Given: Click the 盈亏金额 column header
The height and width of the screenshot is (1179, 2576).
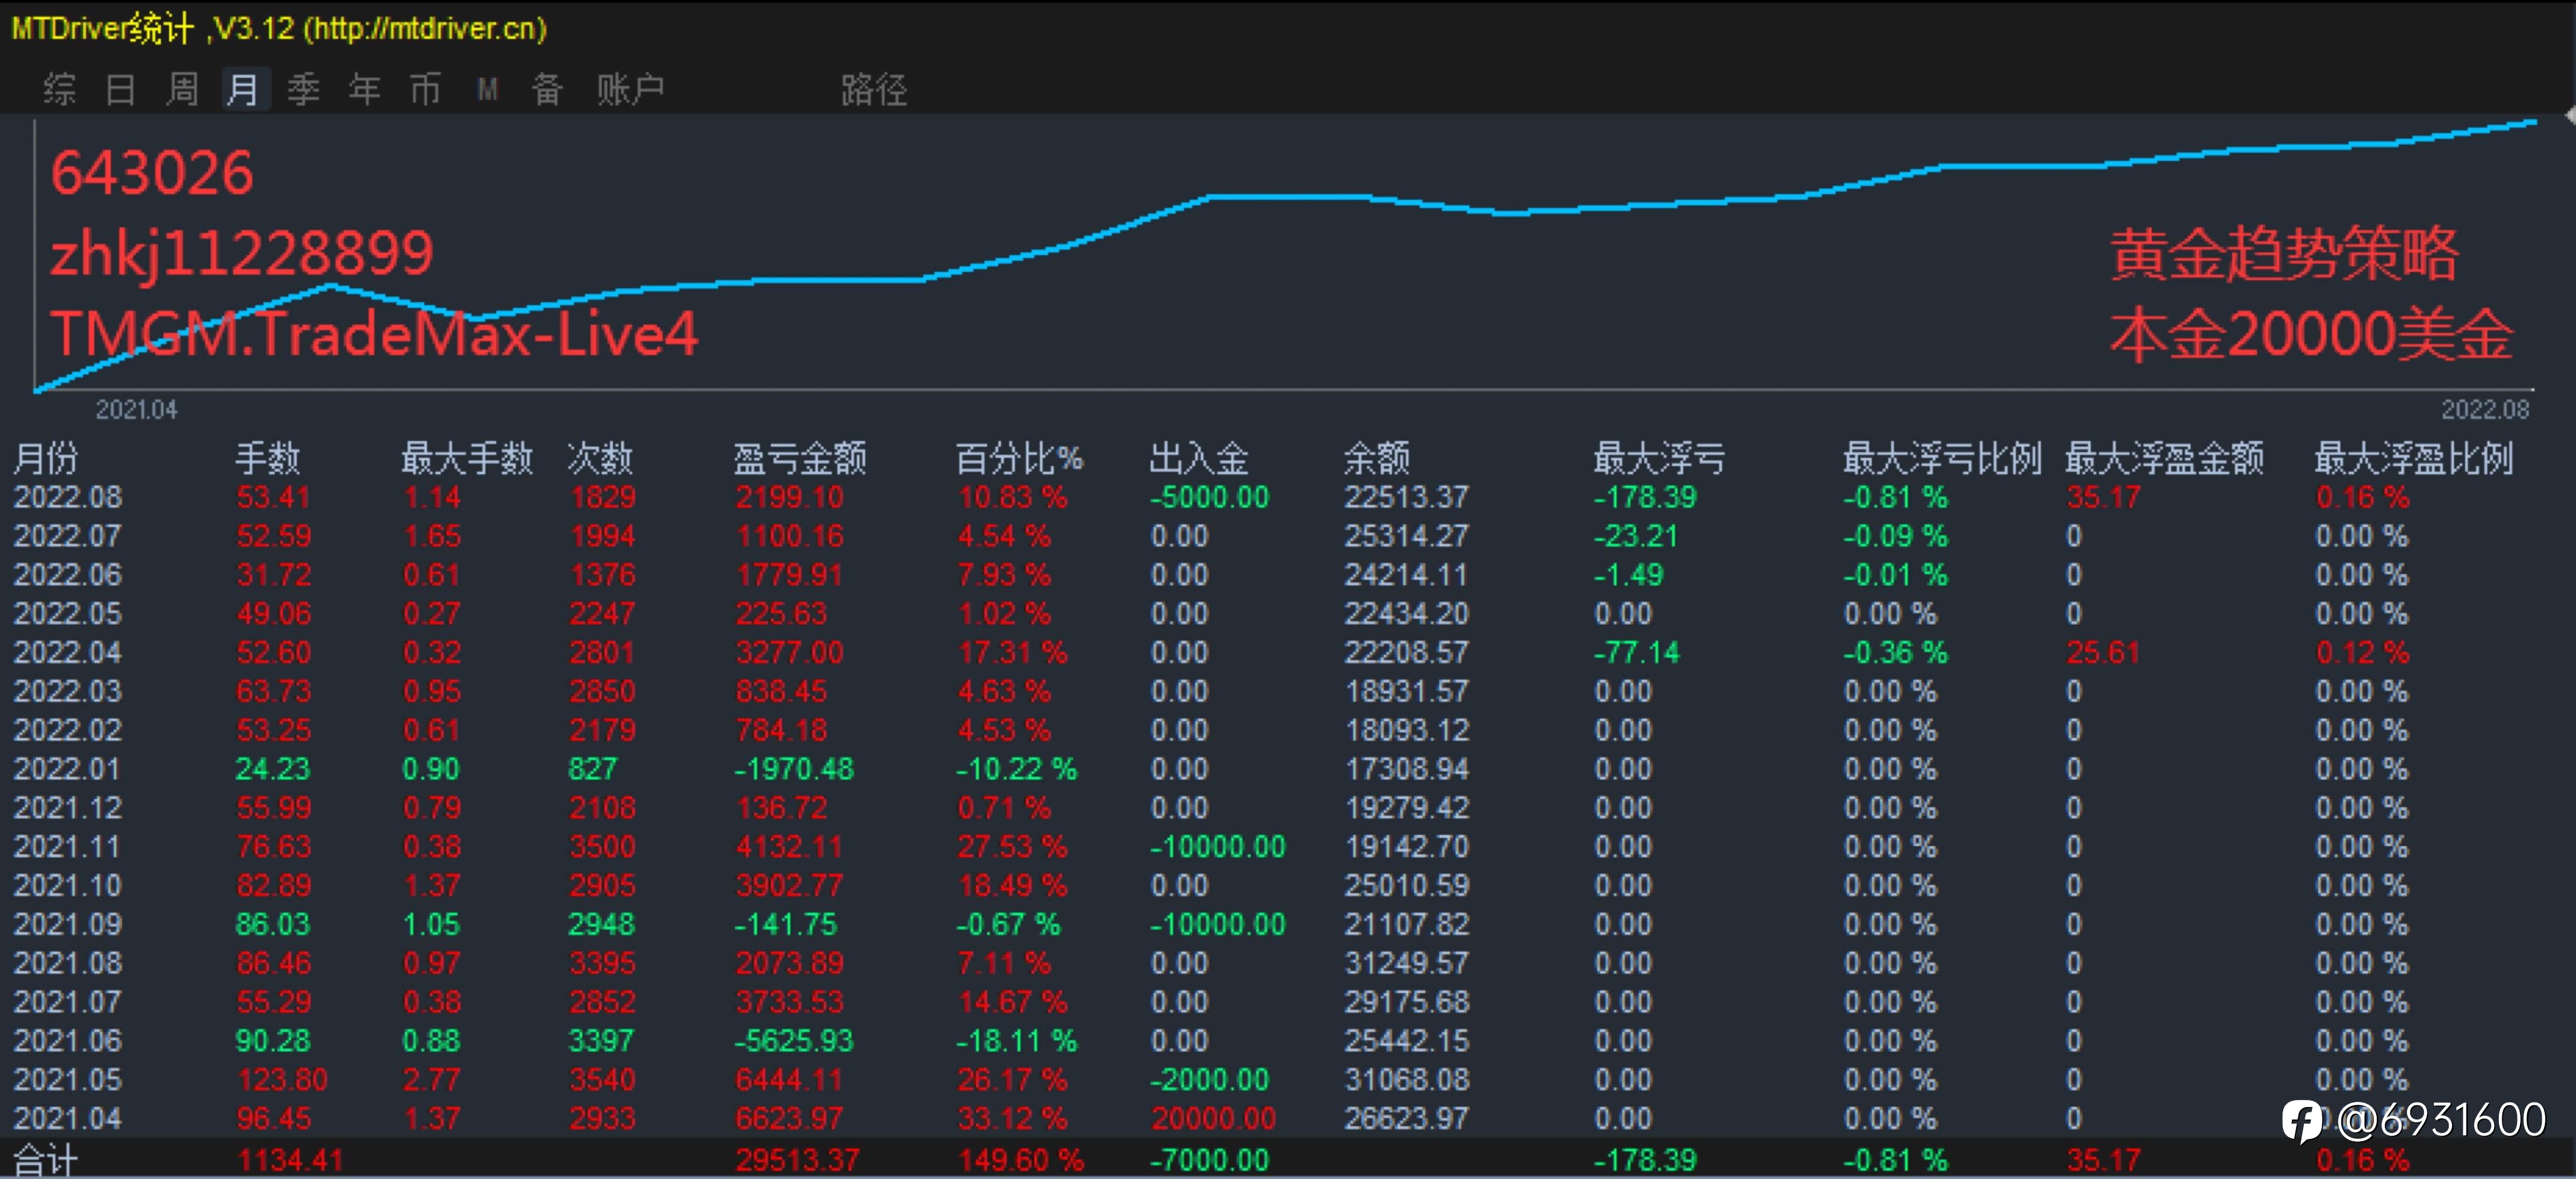Looking at the screenshot, I should point(800,458).
